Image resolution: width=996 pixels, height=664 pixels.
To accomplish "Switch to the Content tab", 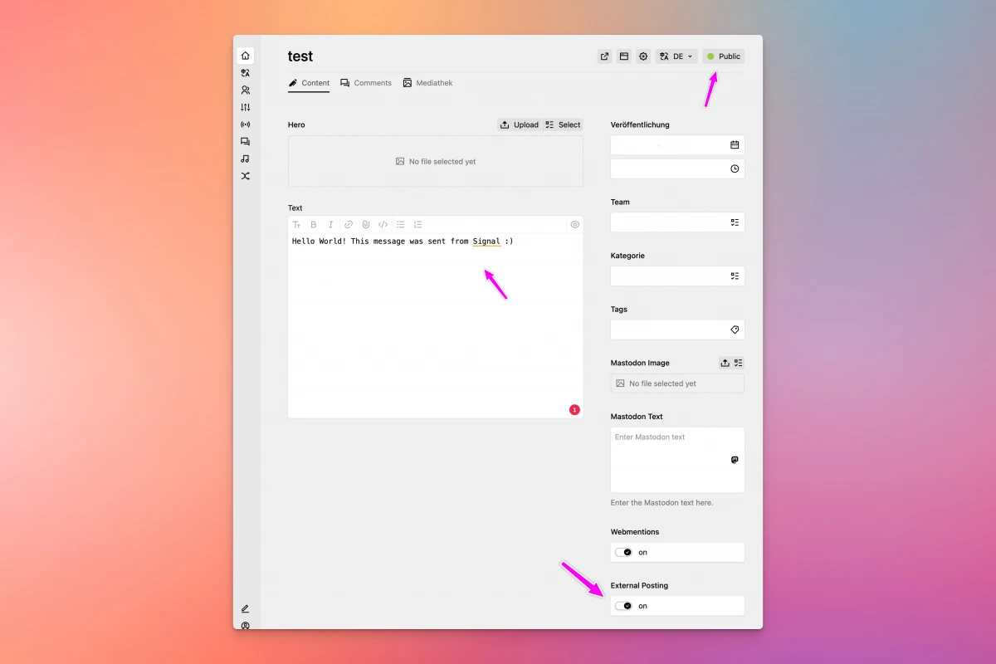I will coord(309,83).
